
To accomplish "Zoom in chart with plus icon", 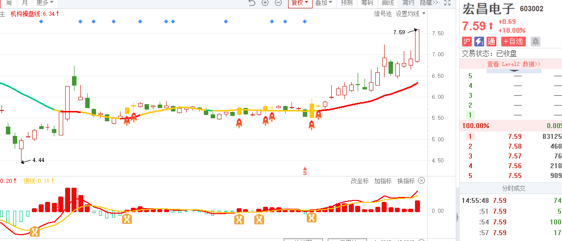I will pos(265,3).
